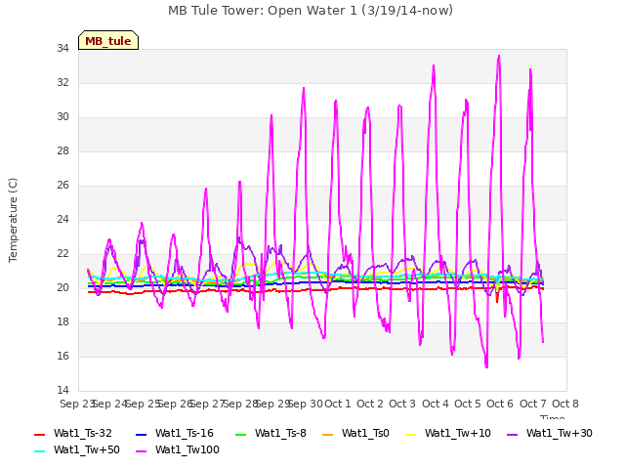Image resolution: width=625 pixels, height=469 pixels.
Task: Click the Oct 4 x-axis tick label
Action: [x=436, y=404]
